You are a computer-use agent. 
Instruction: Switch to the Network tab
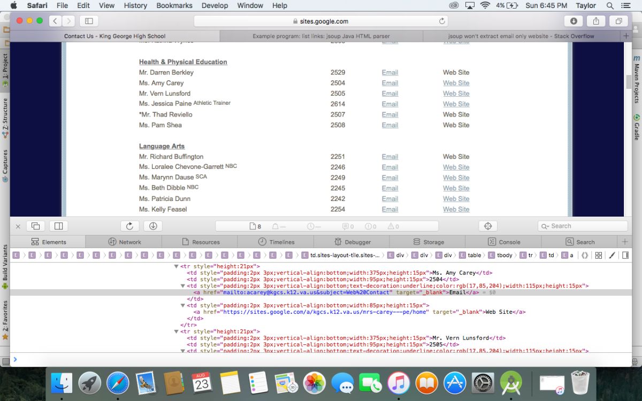pyautogui.click(x=124, y=242)
